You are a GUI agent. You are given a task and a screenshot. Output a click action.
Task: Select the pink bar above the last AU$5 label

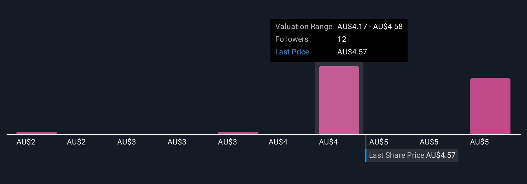[x=490, y=106]
